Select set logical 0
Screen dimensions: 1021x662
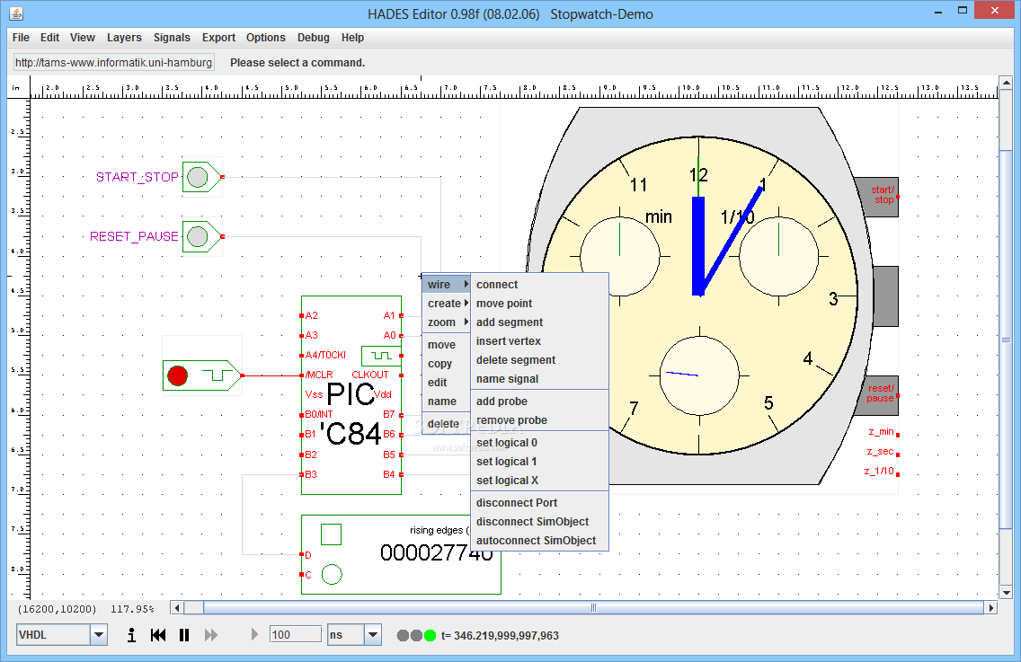(x=539, y=443)
